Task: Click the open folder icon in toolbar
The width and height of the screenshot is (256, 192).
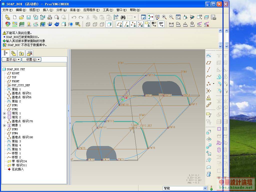Action: point(21,17)
